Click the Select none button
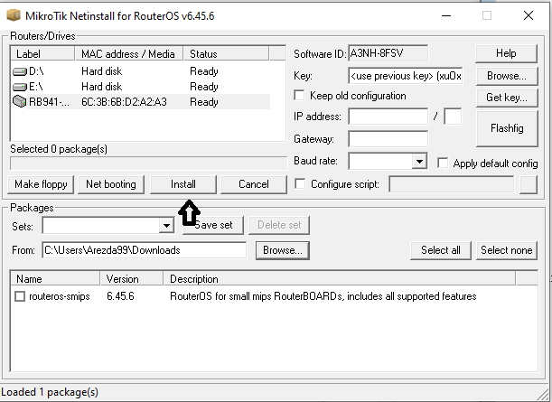 [507, 250]
